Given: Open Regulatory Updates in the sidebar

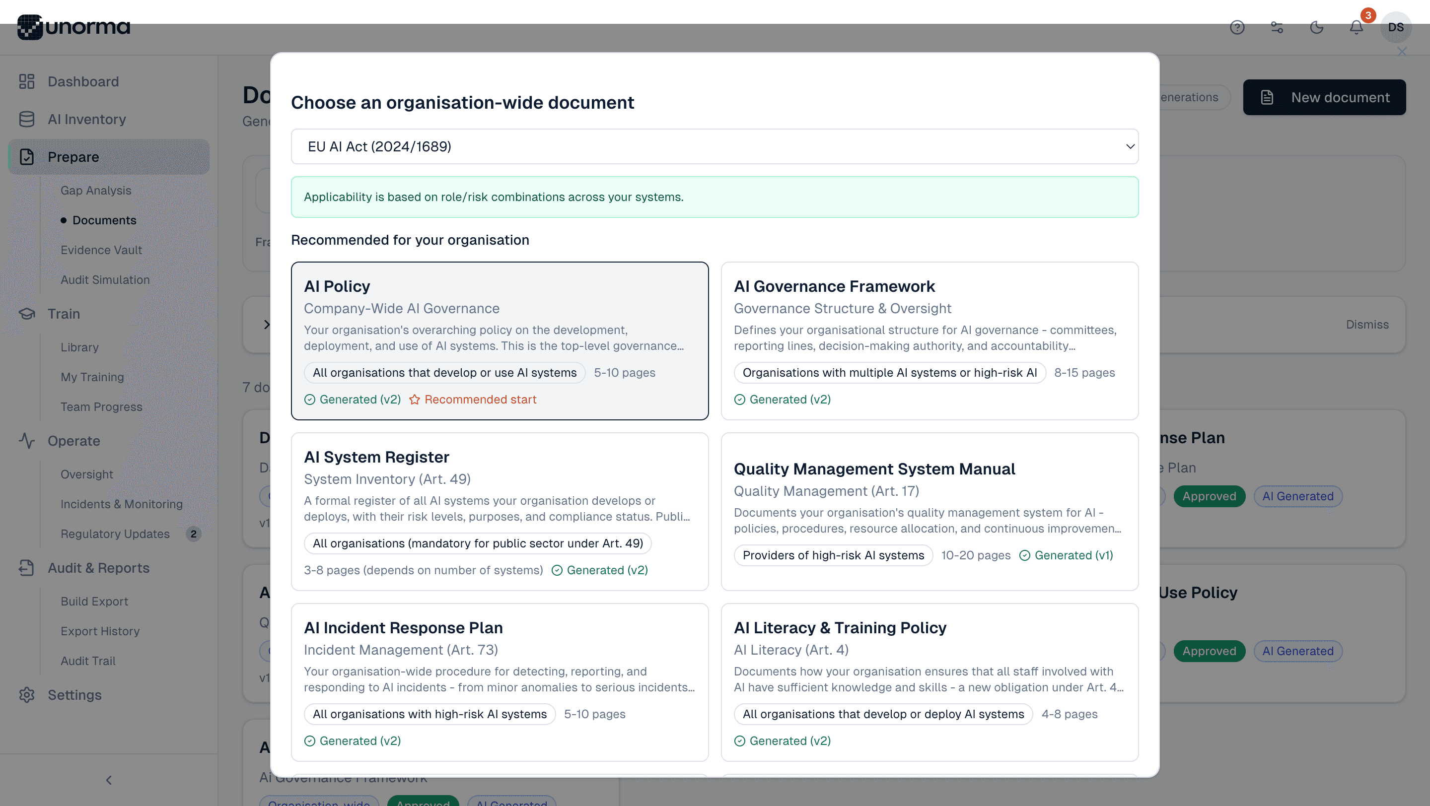Looking at the screenshot, I should (x=115, y=534).
